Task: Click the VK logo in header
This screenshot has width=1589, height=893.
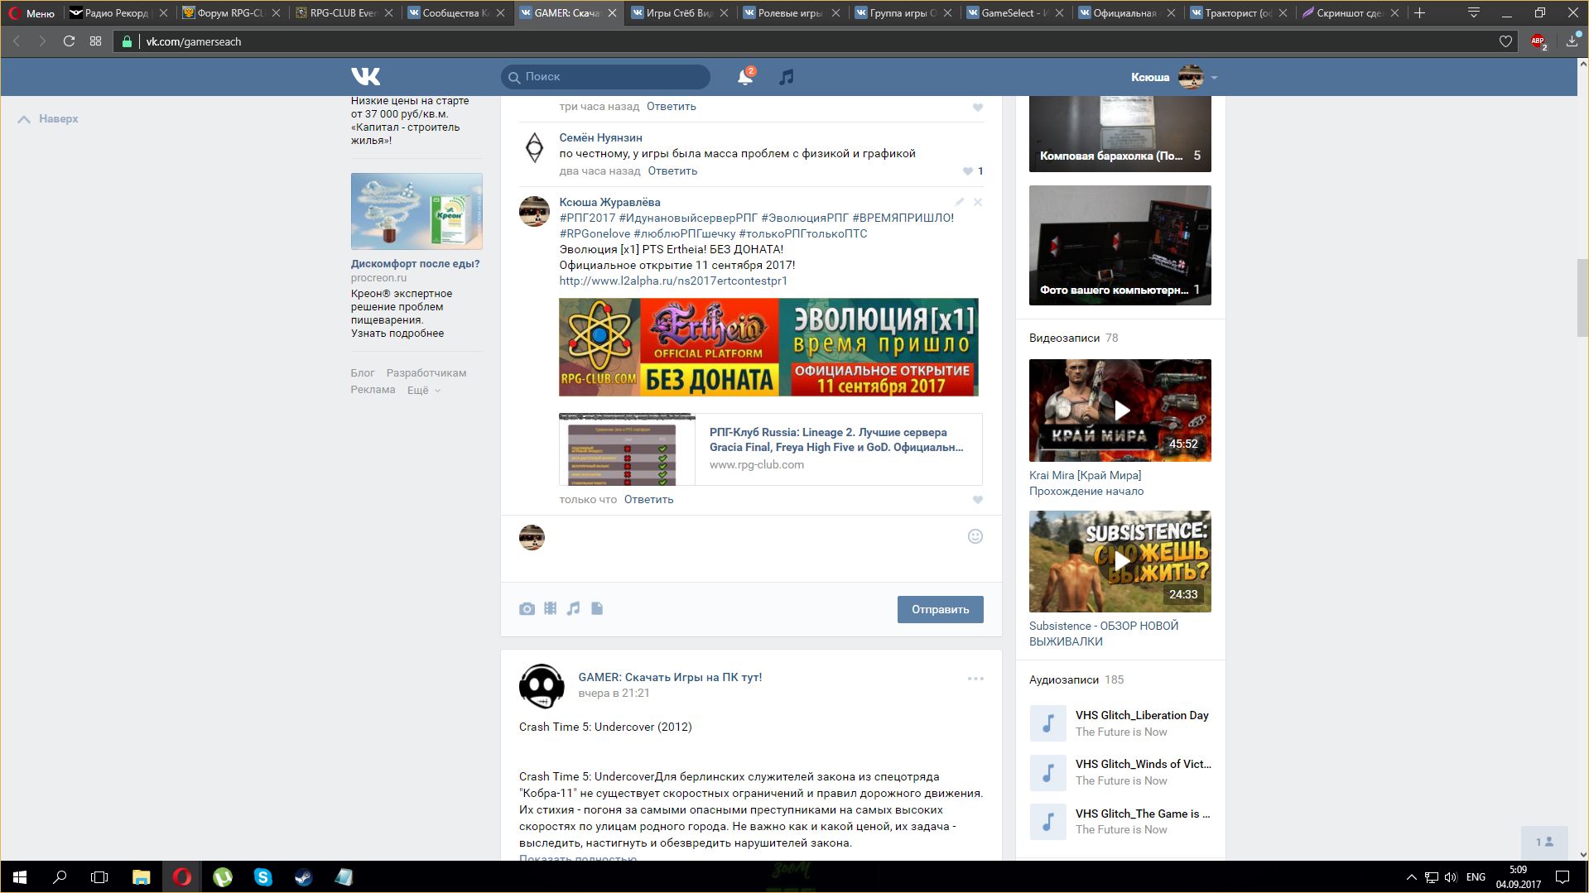Action: point(365,77)
